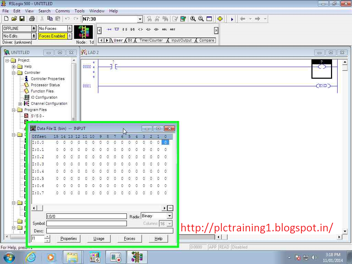The image size is (352, 264).
Task: Open the OFFLINE mode dropdown
Action: (34, 28)
